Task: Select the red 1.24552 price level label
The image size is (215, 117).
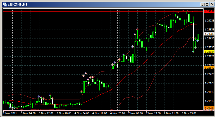Action: point(209,11)
